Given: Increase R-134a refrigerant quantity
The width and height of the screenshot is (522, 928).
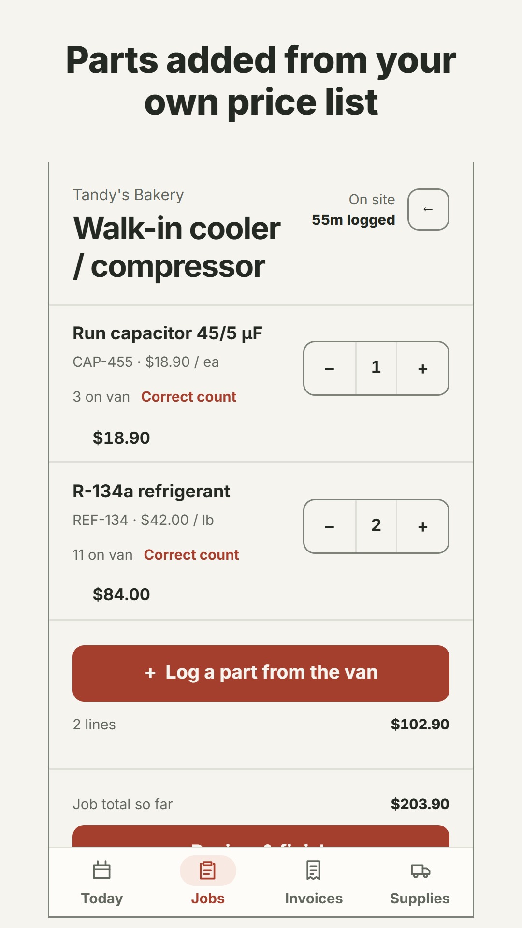Looking at the screenshot, I should pos(423,526).
